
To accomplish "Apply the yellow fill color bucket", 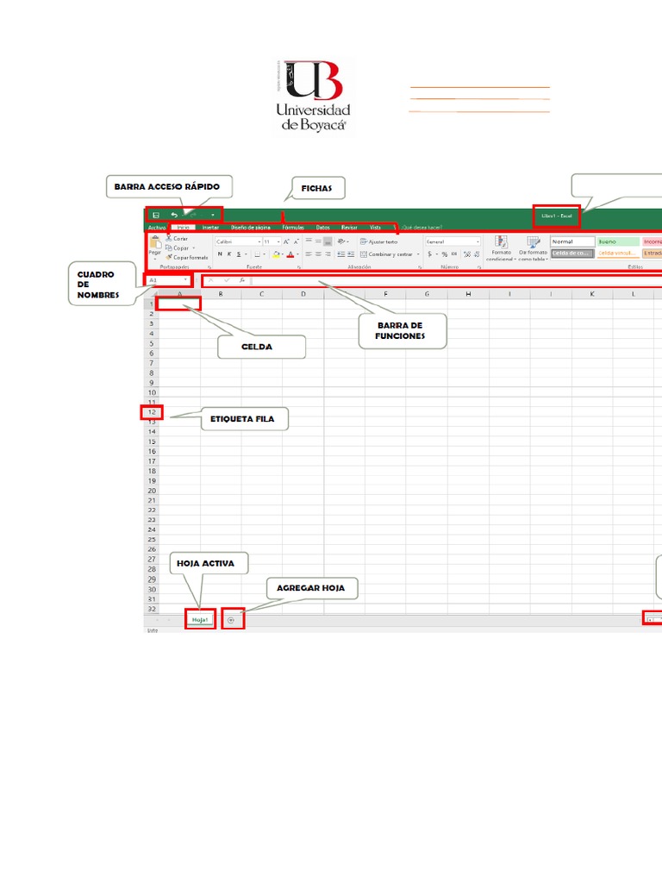I will coord(277,254).
